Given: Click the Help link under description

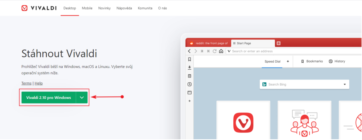Looking at the screenshot, I should point(39,83).
